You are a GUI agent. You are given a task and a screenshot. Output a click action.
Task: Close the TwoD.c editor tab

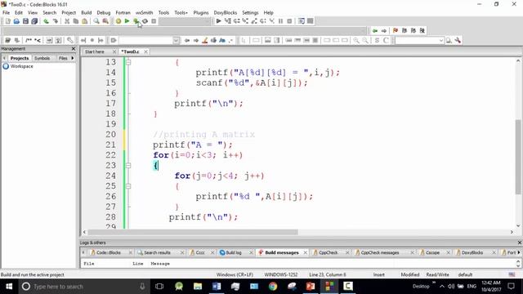click(145, 51)
